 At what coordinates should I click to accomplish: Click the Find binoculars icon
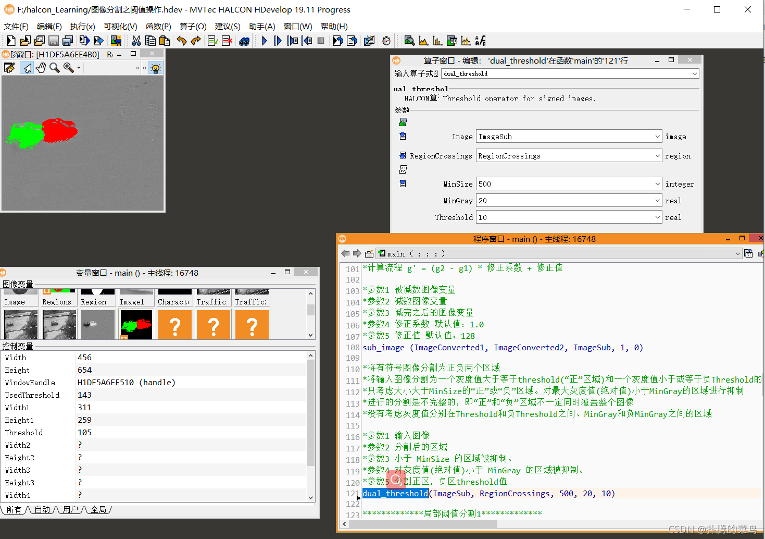[x=244, y=41]
